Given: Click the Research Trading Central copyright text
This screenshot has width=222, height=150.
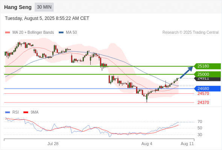Looking at the screenshot, I should pyautogui.click(x=190, y=33).
